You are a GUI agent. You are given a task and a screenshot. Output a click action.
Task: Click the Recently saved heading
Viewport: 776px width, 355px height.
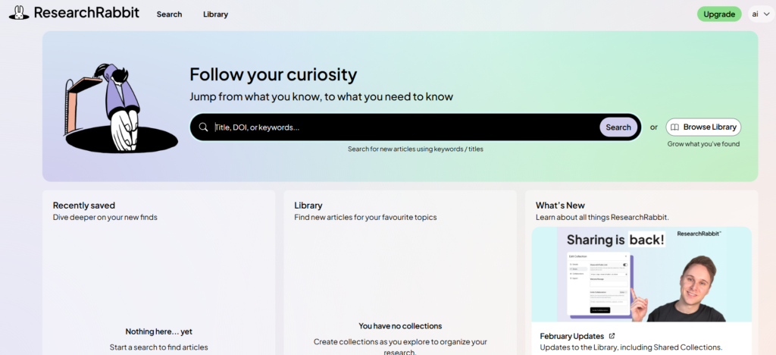click(84, 205)
